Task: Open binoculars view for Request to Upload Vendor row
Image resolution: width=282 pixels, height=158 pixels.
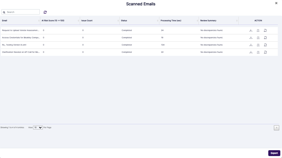Action: pyautogui.click(x=258, y=30)
